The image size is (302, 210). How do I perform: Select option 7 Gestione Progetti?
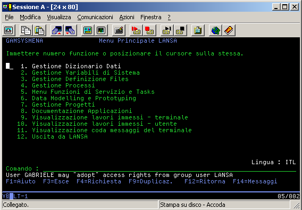pyautogui.click(x=58, y=104)
